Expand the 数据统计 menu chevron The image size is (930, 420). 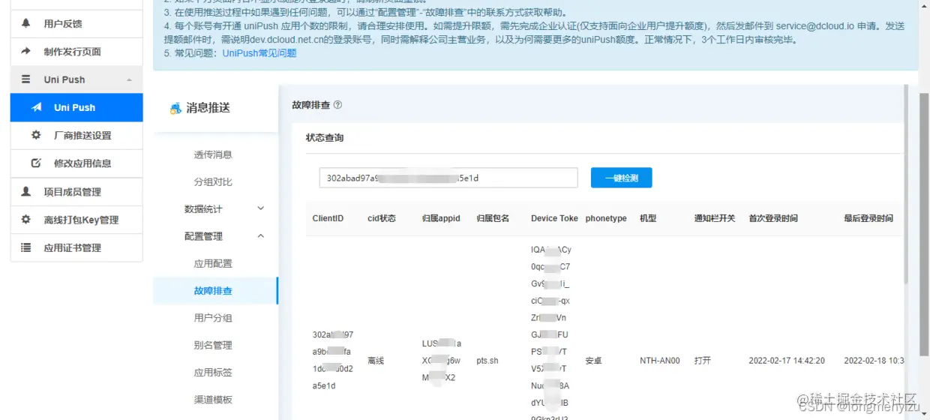pyautogui.click(x=261, y=208)
